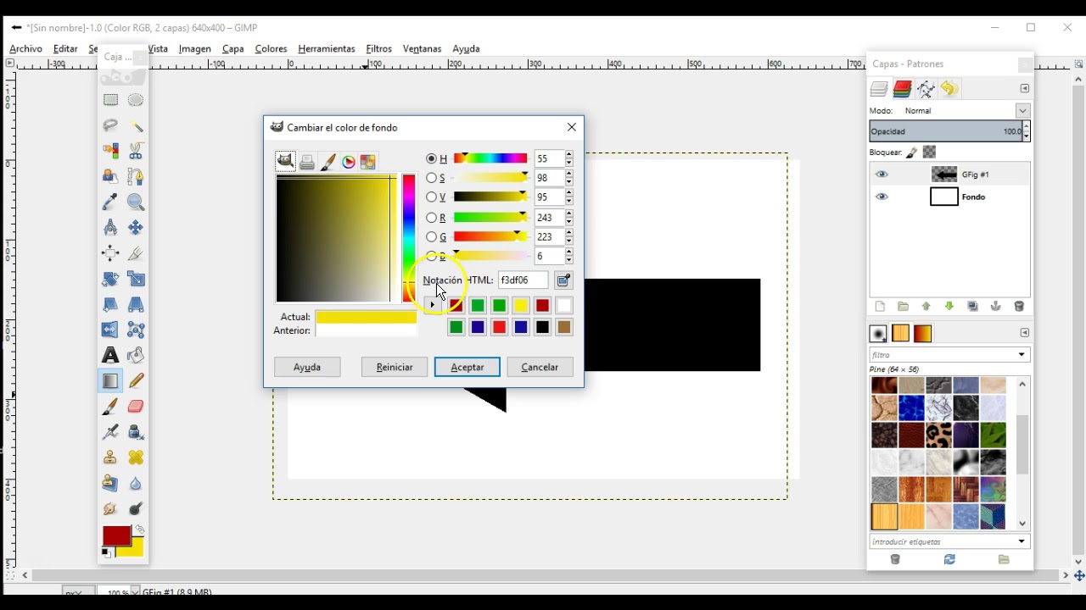Open the CMYK printer selector tab
Viewport: 1086px width, 610px height.
pyautogui.click(x=307, y=162)
